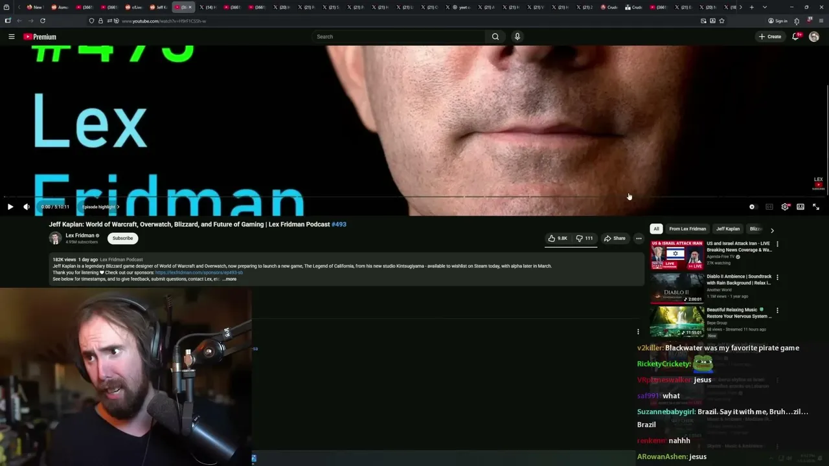Select the Jeff Kaplan chip

728,228
